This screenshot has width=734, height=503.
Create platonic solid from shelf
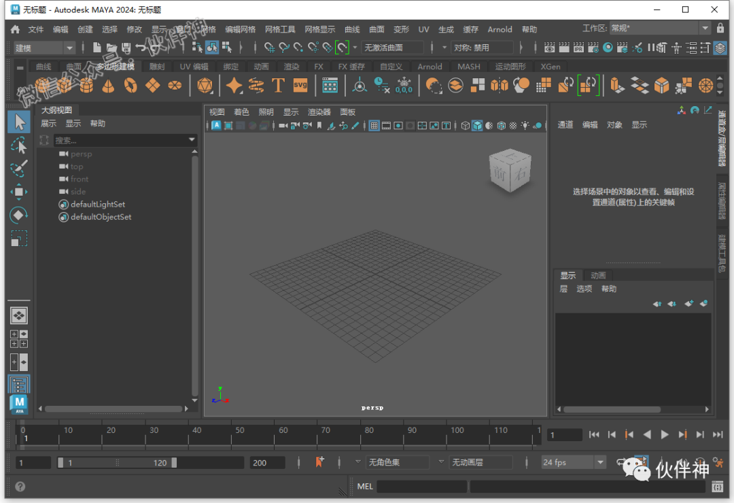[205, 86]
